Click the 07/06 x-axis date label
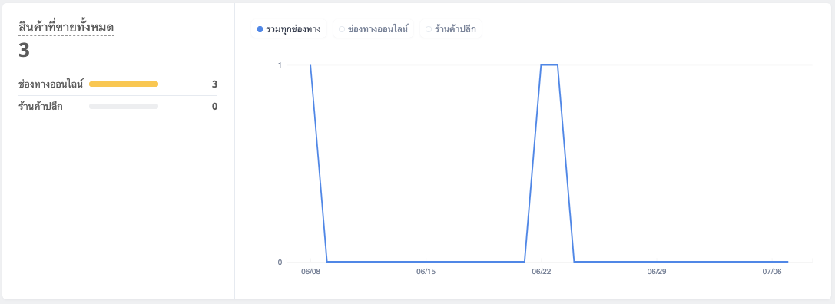This screenshot has width=835, height=304. (772, 272)
